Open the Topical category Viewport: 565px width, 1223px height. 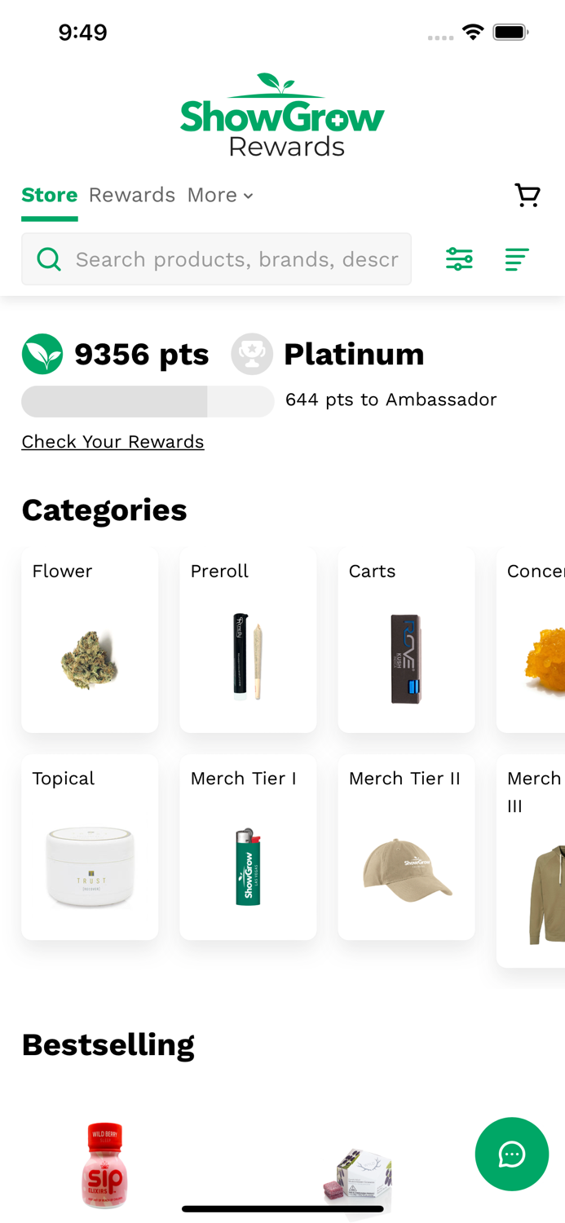coord(90,846)
